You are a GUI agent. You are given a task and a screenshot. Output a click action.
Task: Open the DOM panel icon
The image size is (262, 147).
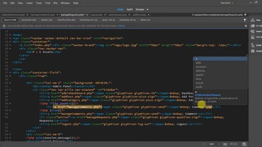tap(253, 45)
